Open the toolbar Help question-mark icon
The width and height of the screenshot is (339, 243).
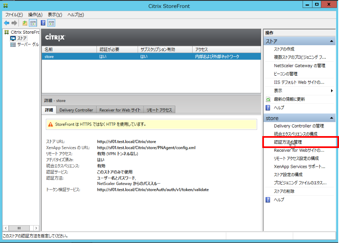pos(43,23)
